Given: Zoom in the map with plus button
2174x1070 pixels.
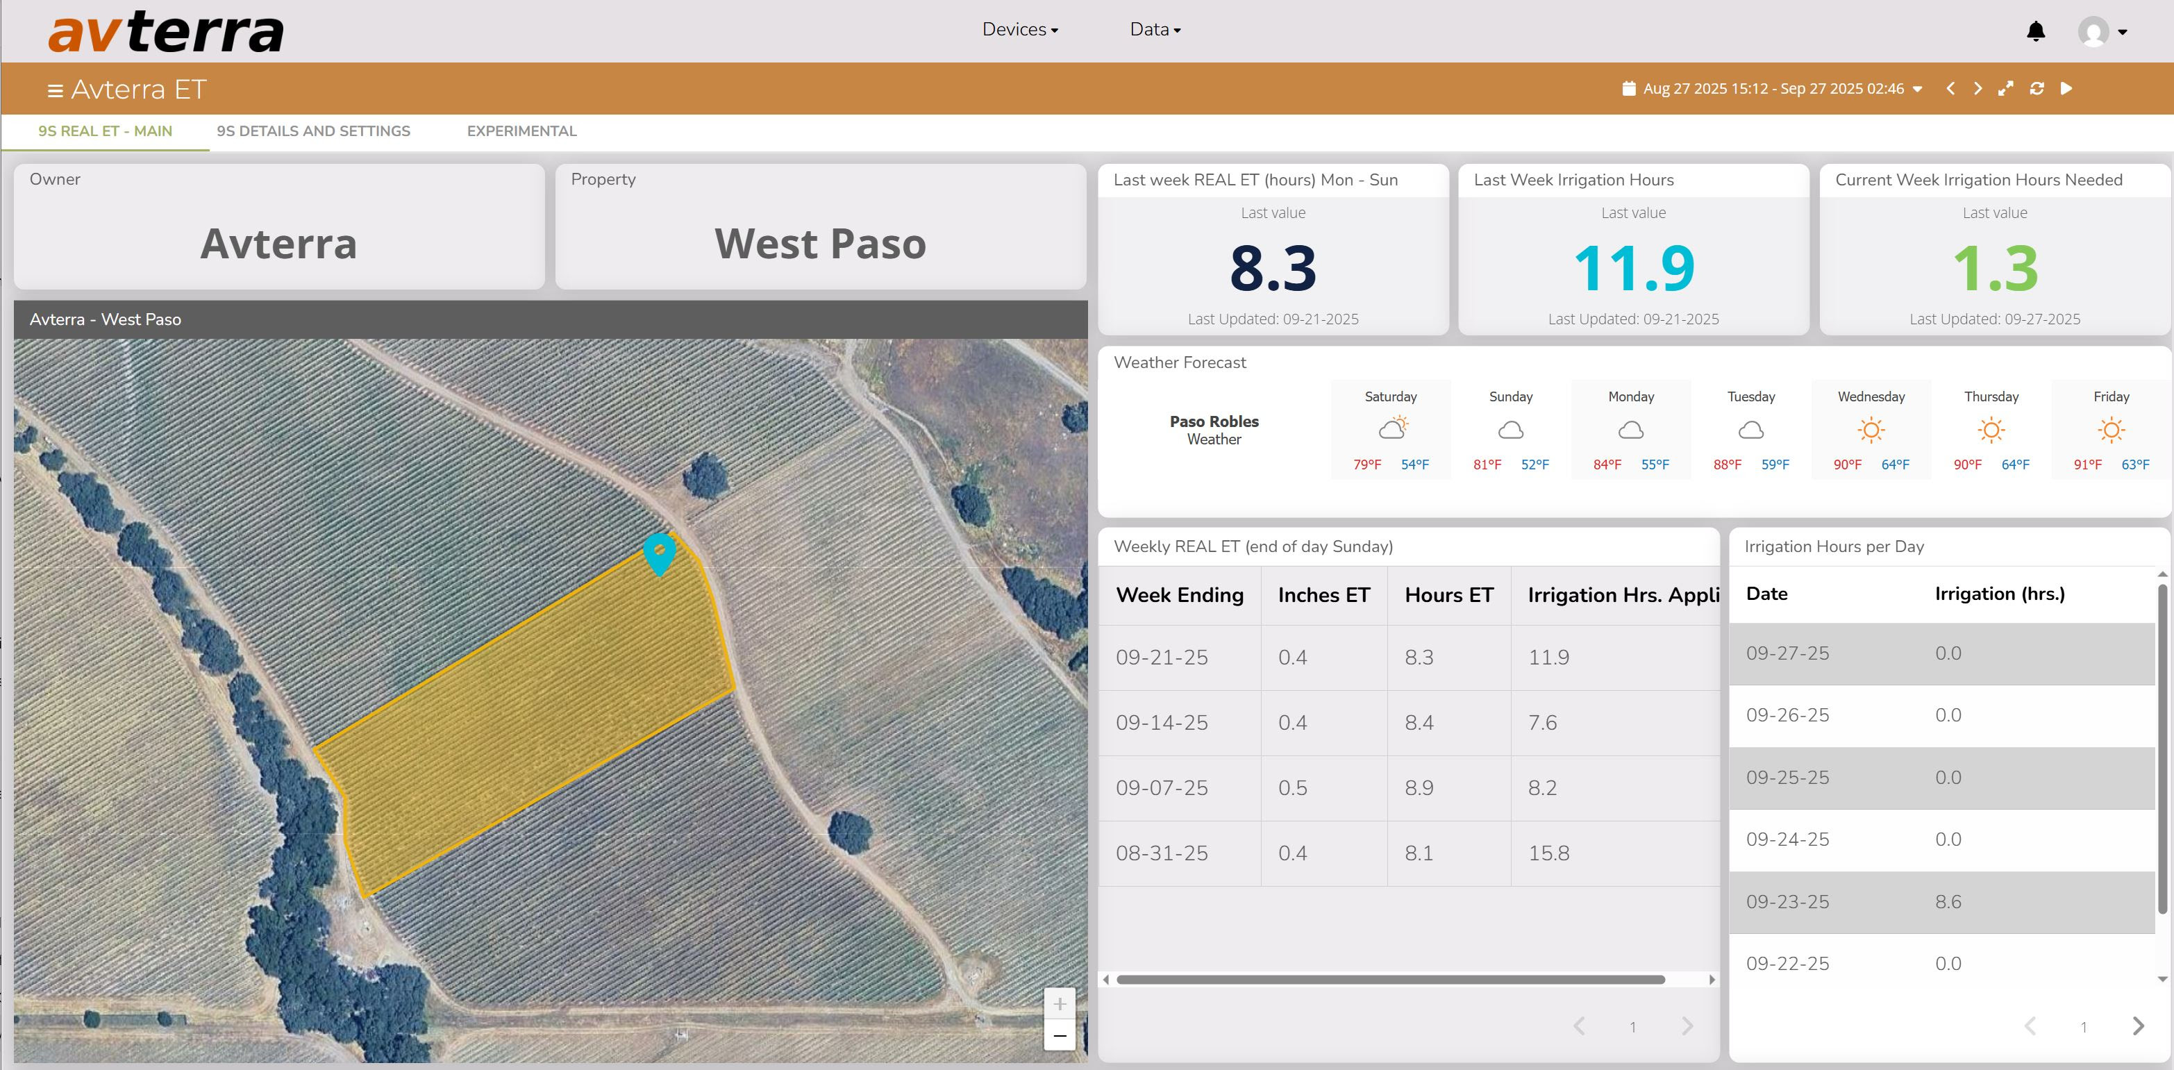Looking at the screenshot, I should 1059,1003.
